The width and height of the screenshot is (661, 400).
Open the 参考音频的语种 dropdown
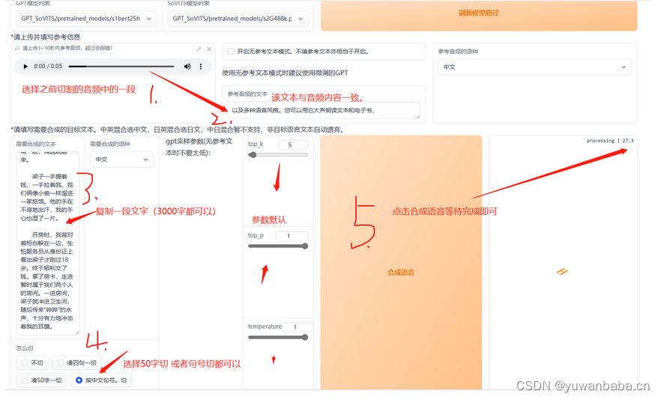534,67
